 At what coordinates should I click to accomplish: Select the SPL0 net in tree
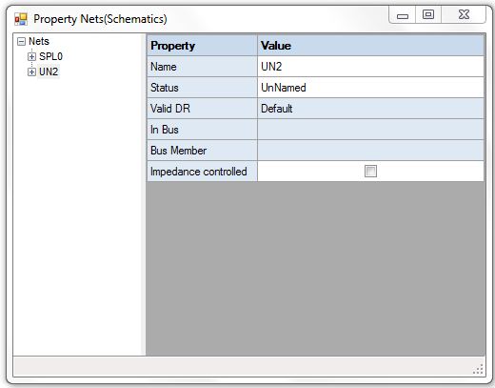pos(50,56)
